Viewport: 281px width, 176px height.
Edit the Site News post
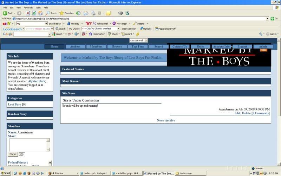237,113
